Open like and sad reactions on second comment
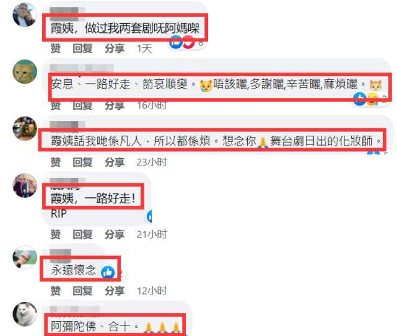Viewport: 397px width, 336px height. click(x=370, y=99)
